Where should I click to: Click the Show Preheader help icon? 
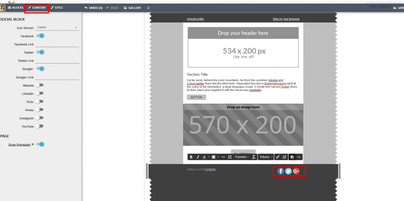click(x=33, y=145)
